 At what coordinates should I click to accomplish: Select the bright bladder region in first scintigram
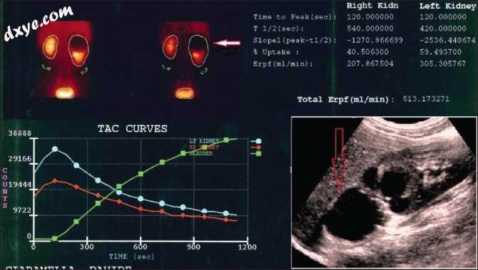pyautogui.click(x=65, y=93)
